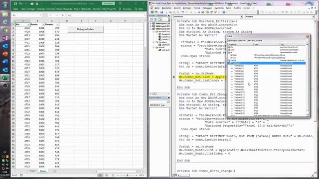Toggle Folders icon in Project explorer

tap(160, 19)
